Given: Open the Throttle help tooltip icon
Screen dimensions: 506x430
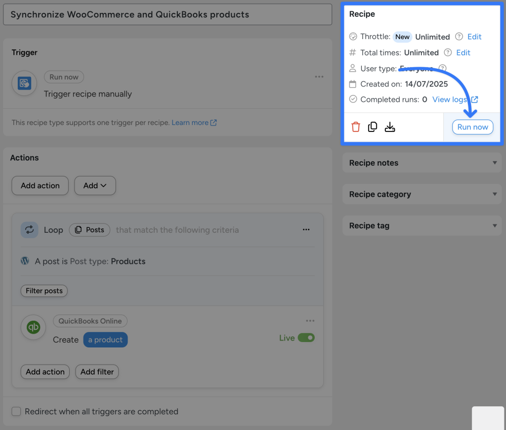Looking at the screenshot, I should [x=458, y=37].
